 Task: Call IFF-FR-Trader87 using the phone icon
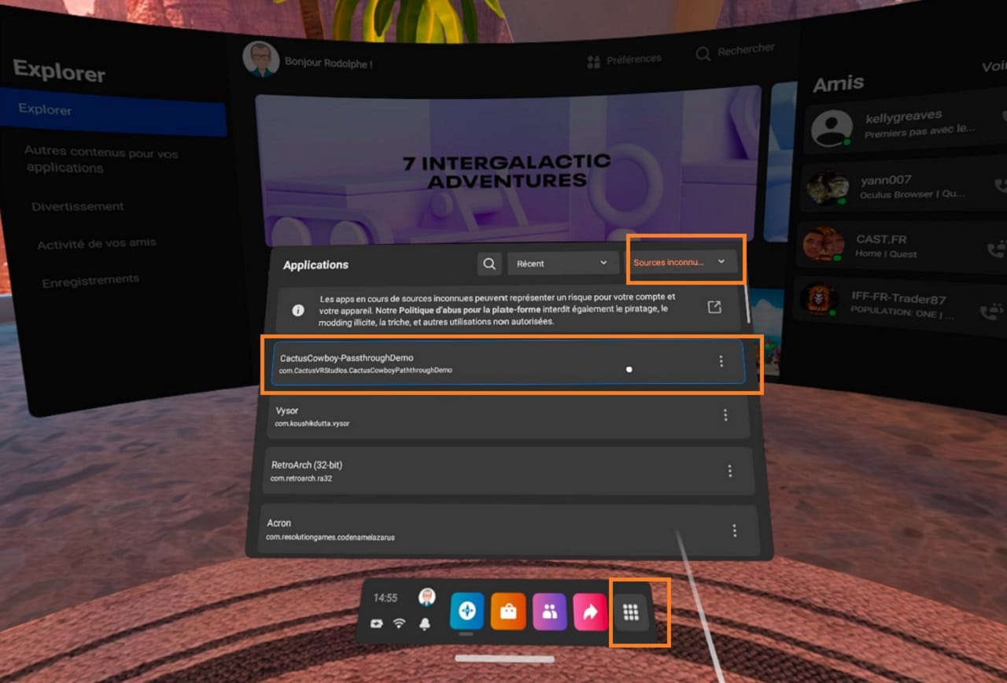[993, 310]
